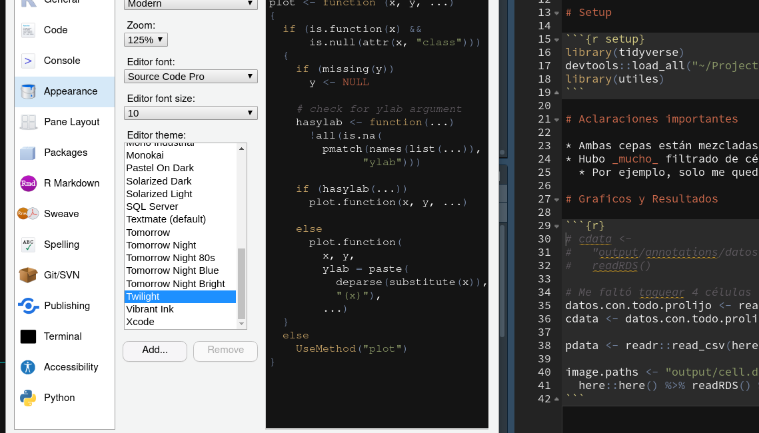Click the editor theme list scrollbar
Viewport: 759px width, 433px height.
click(x=241, y=283)
